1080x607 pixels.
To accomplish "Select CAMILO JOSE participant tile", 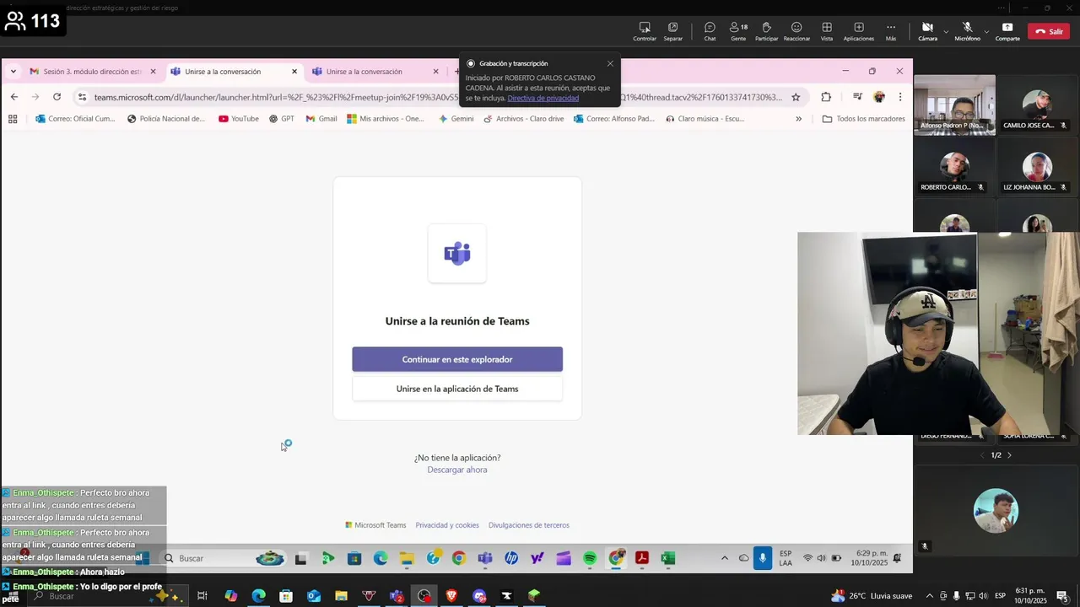I will tap(1036, 105).
